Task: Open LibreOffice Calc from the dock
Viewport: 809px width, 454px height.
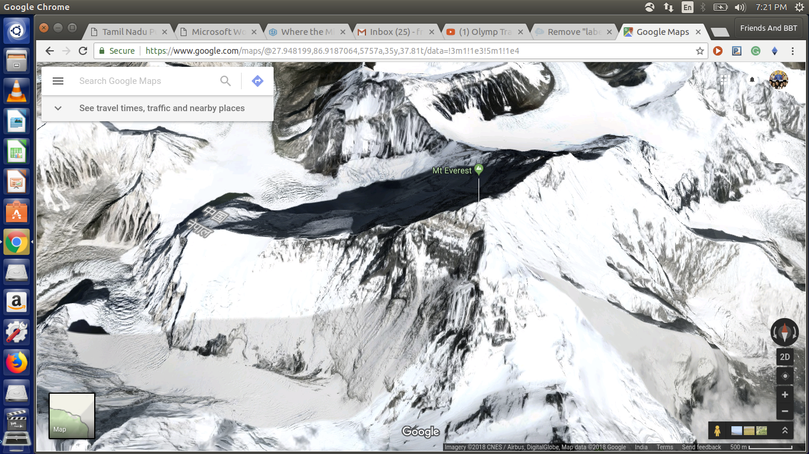Action: pos(17,151)
